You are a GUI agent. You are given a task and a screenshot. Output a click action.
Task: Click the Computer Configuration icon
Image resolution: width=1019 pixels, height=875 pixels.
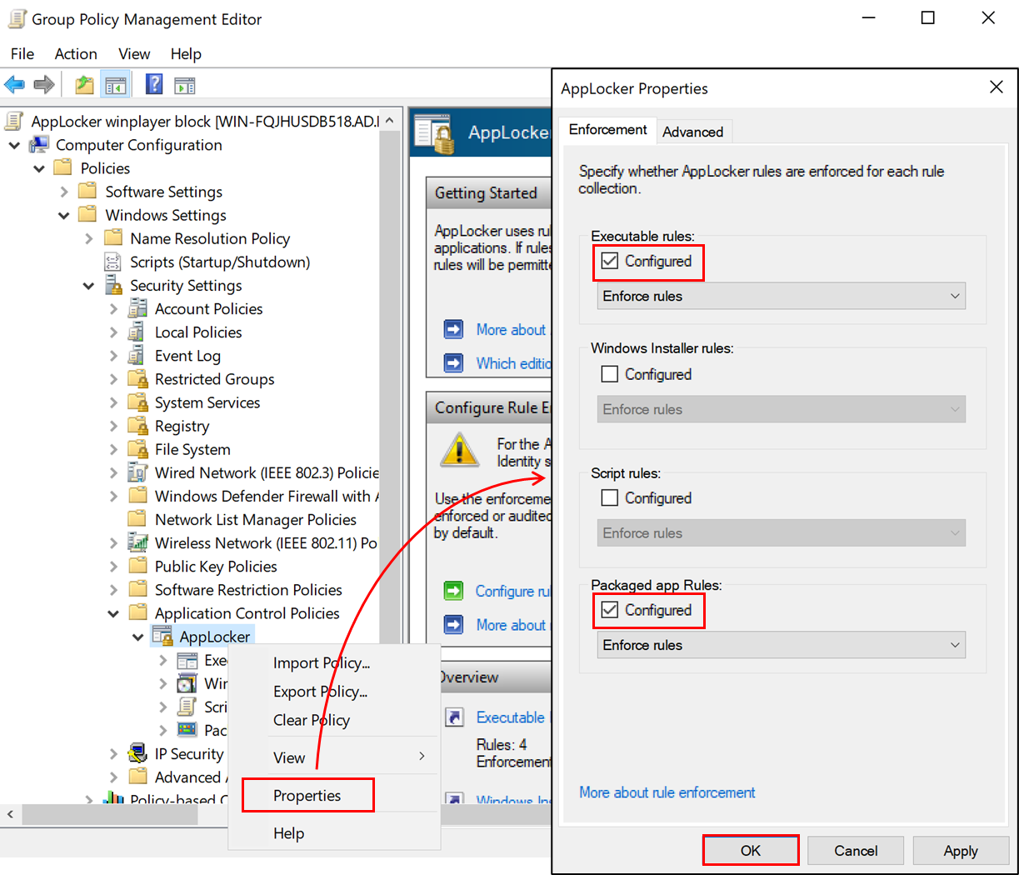38,145
